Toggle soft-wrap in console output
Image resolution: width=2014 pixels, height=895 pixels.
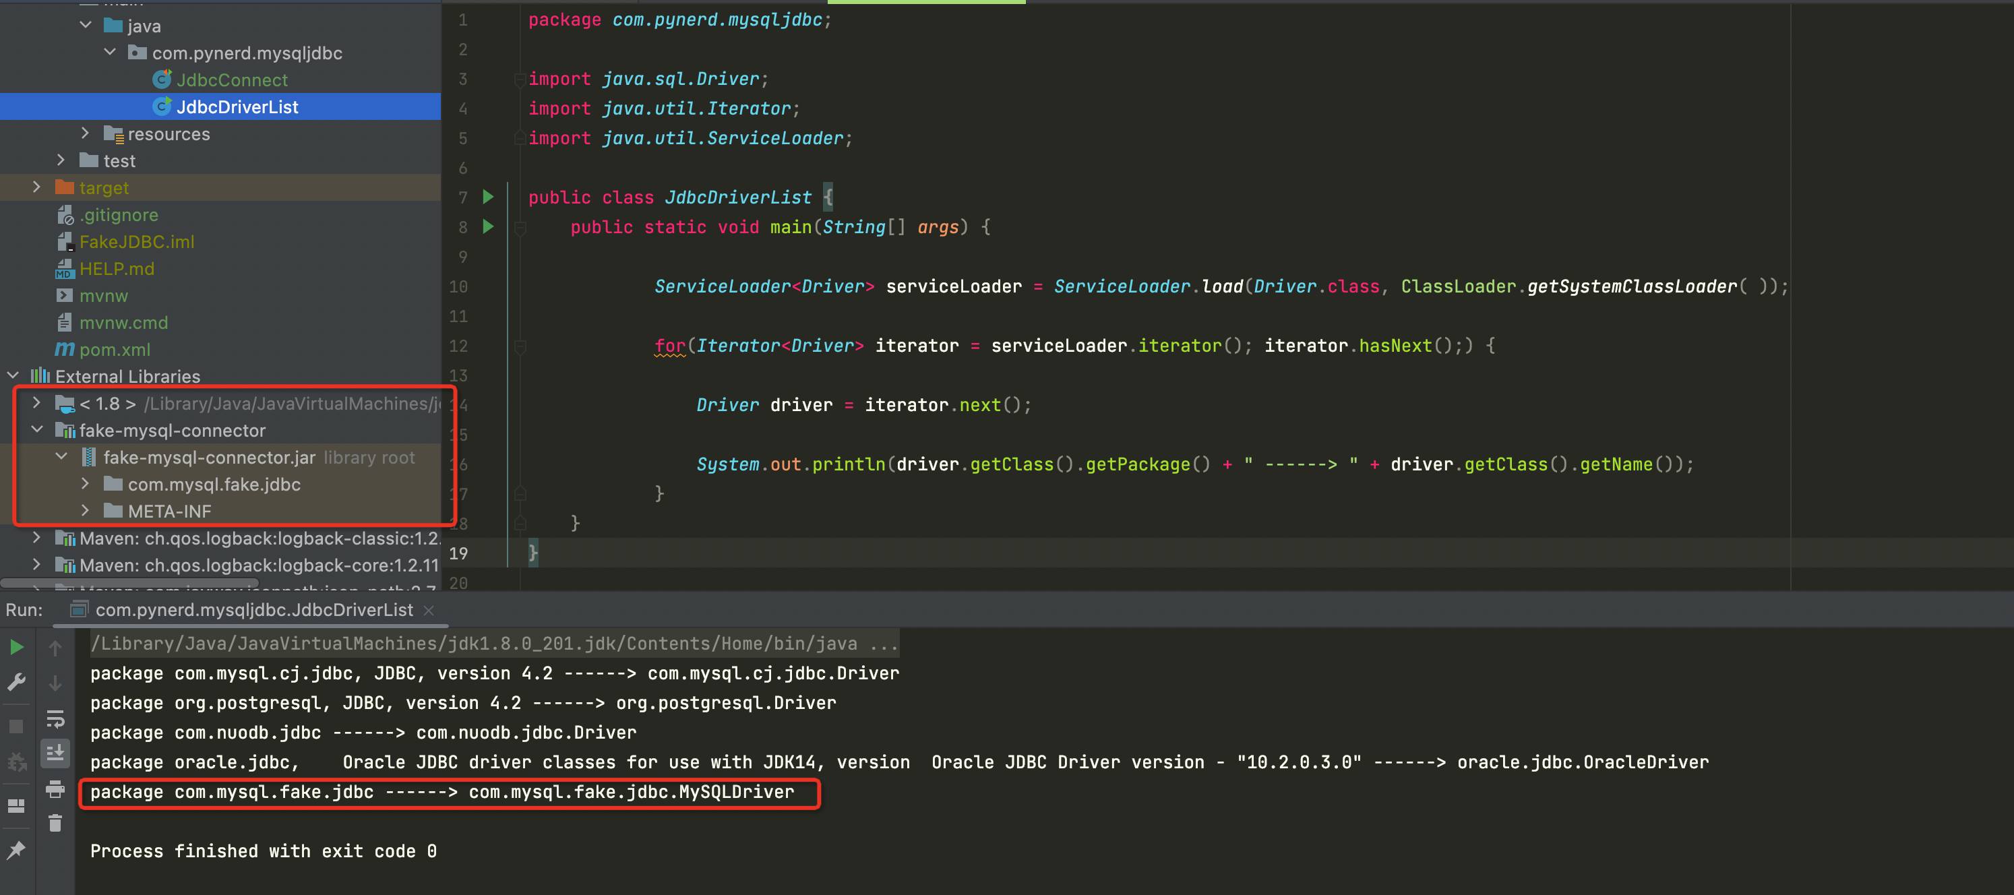(55, 718)
